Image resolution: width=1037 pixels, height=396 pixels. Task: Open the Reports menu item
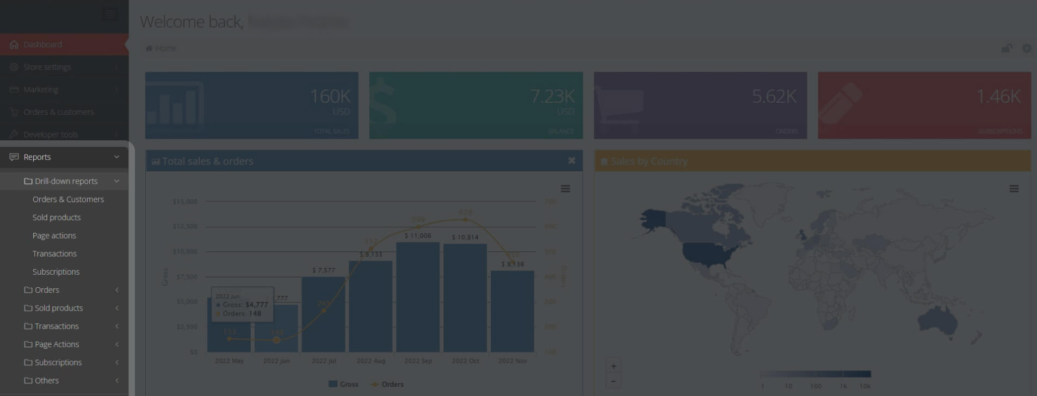pos(64,157)
